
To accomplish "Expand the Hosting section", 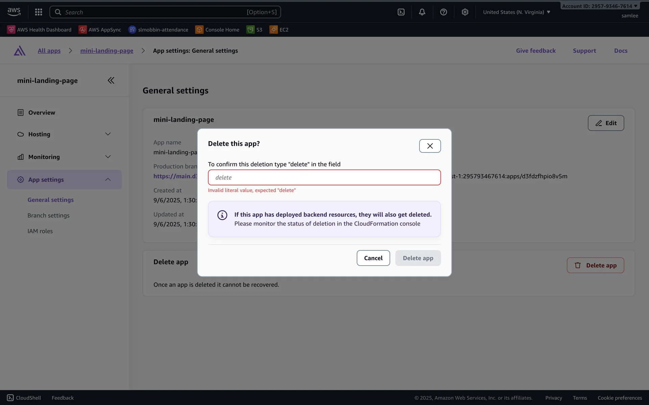I will pyautogui.click(x=108, y=134).
